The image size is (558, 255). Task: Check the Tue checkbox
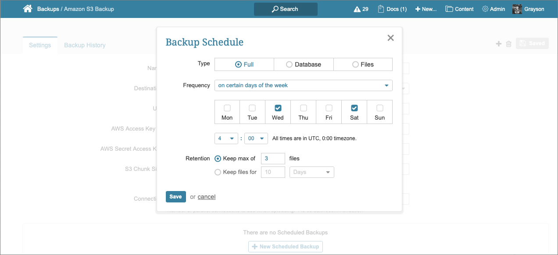point(252,108)
